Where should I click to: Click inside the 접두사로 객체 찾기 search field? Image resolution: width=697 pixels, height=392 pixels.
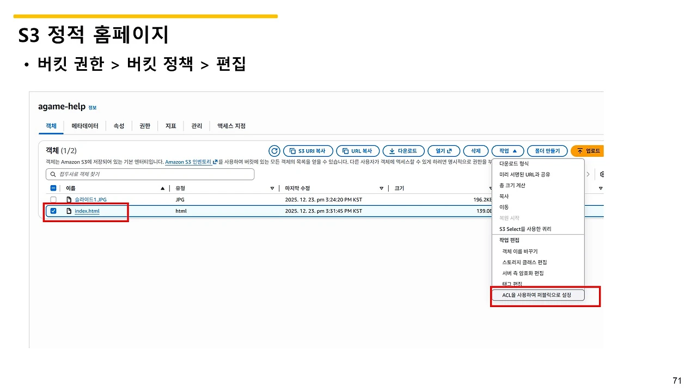(150, 174)
